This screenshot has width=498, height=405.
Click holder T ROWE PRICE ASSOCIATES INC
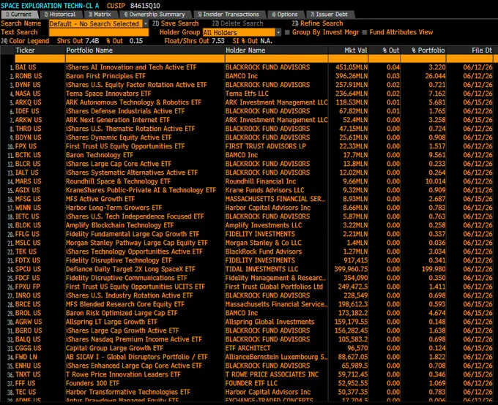(x=272, y=374)
